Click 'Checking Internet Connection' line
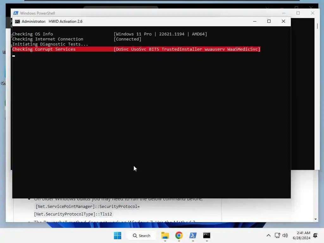324x243 pixels. (x=48, y=39)
